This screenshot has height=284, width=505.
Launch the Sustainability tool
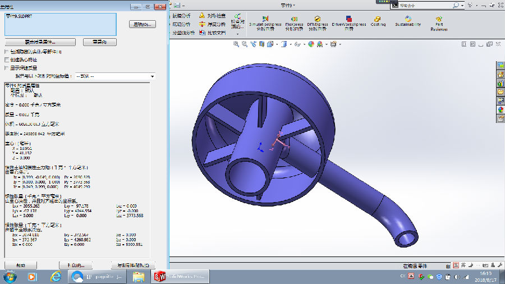[x=407, y=21]
